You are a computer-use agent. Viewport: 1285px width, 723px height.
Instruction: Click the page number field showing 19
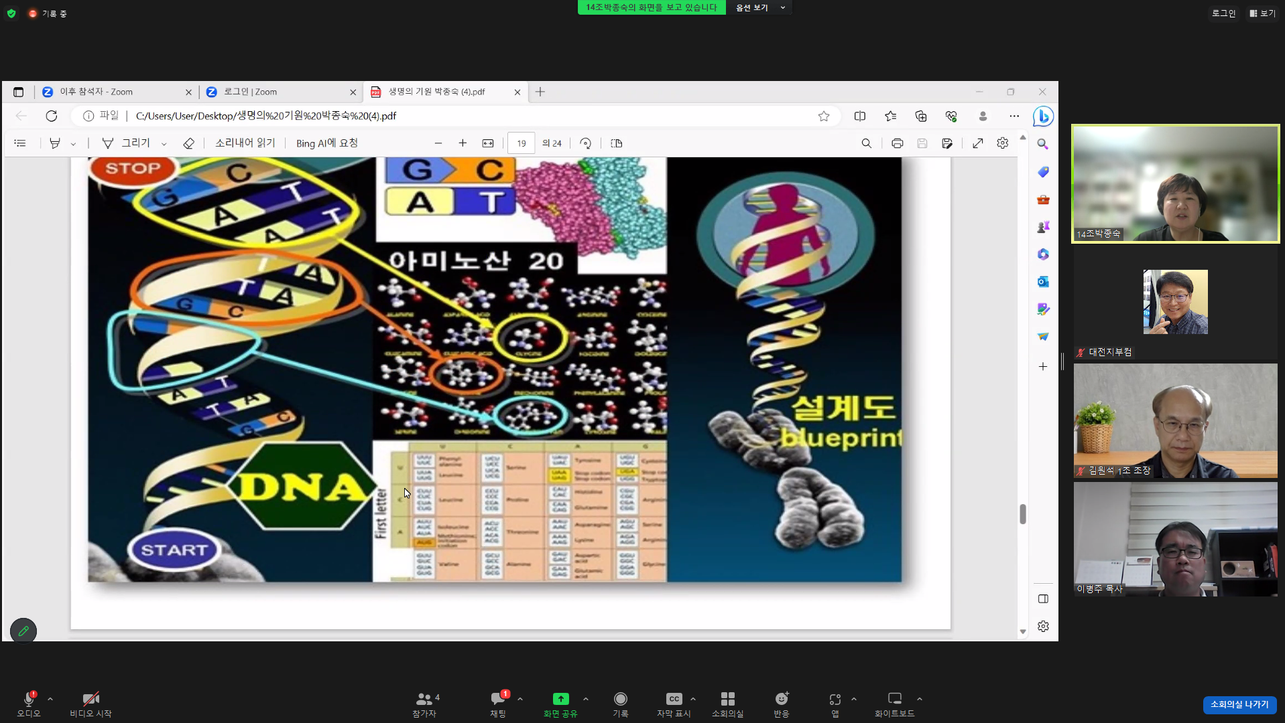tap(522, 143)
